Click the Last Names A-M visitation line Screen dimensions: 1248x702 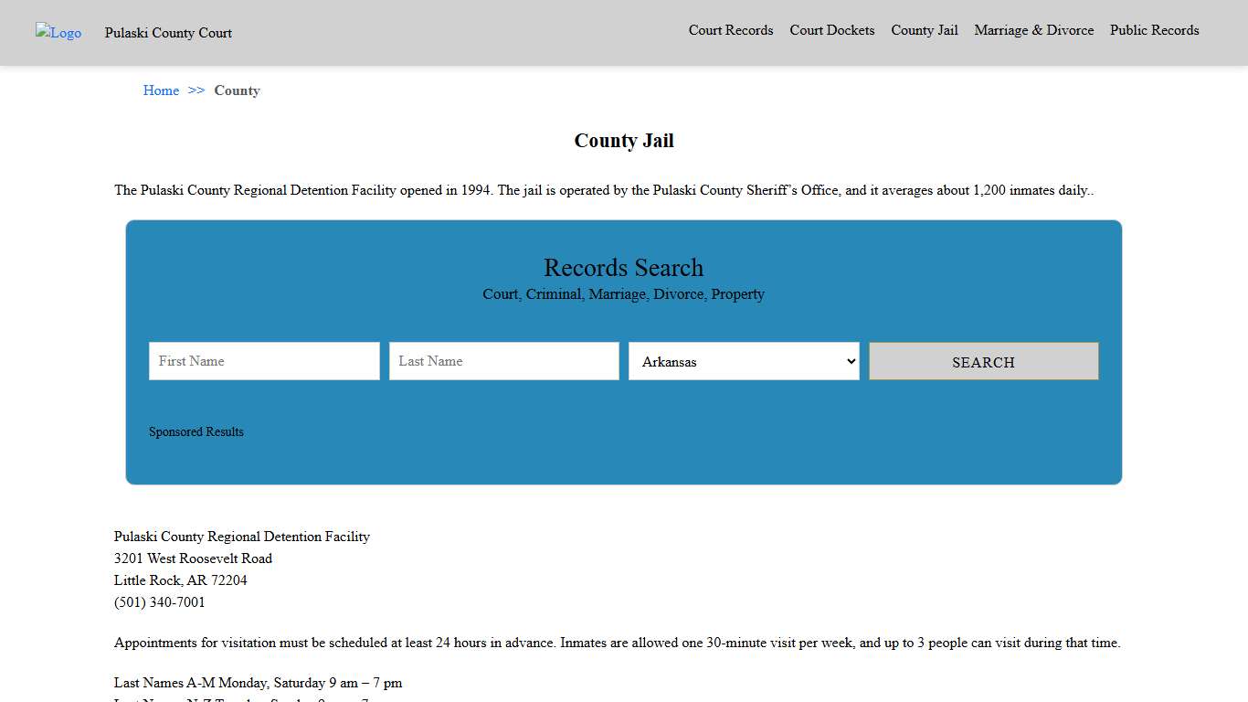(258, 683)
